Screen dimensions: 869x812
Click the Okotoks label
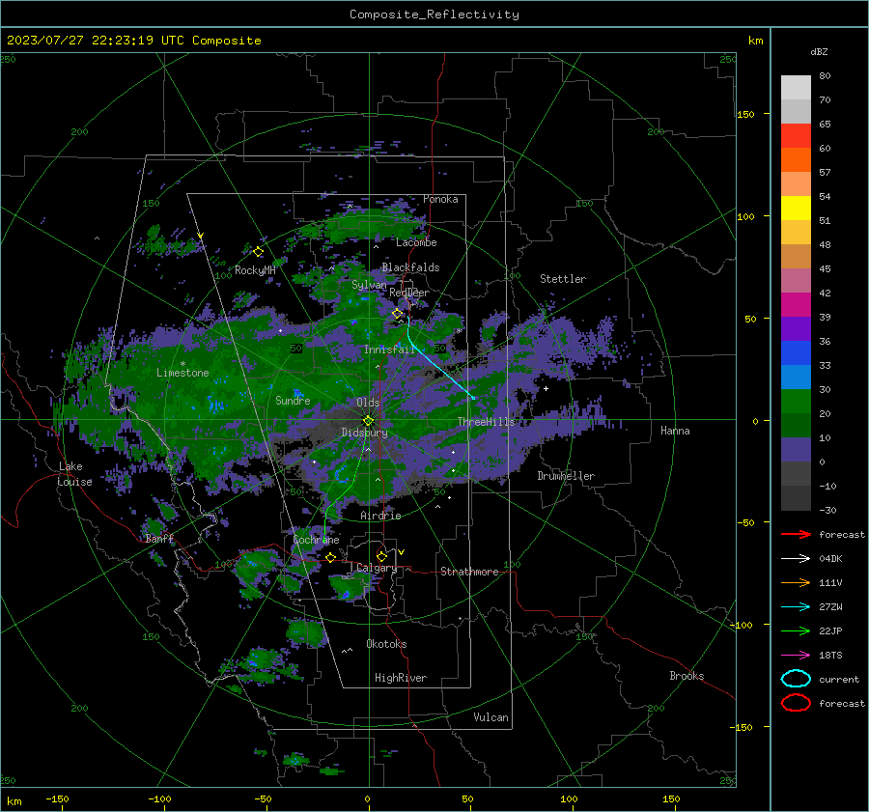pos(386,644)
